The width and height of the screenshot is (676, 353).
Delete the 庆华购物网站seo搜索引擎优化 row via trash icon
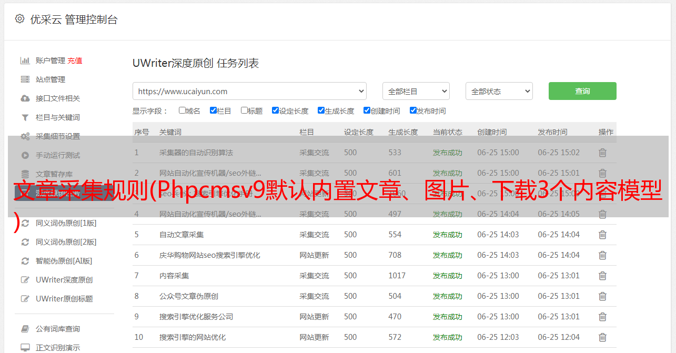pos(603,255)
